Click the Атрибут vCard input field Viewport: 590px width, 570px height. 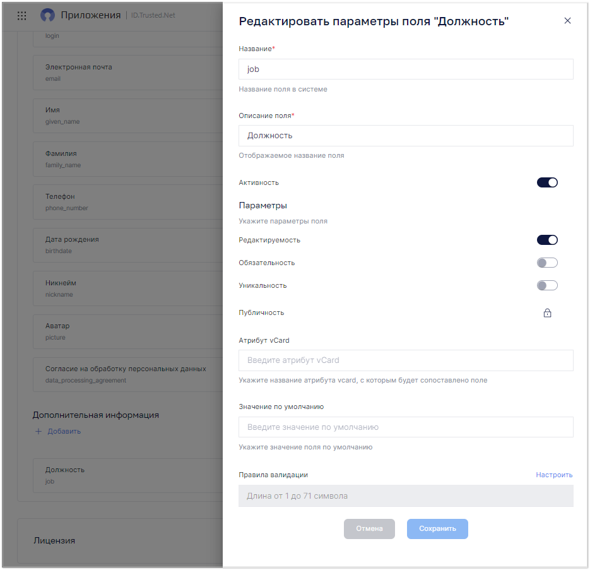click(406, 360)
